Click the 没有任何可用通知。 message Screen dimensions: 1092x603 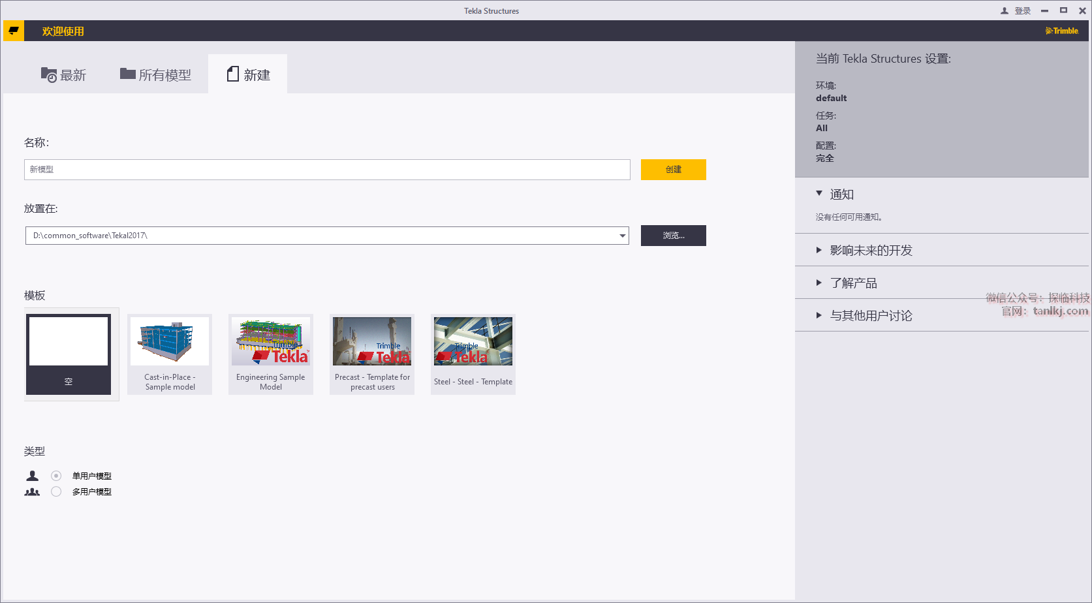click(x=849, y=217)
